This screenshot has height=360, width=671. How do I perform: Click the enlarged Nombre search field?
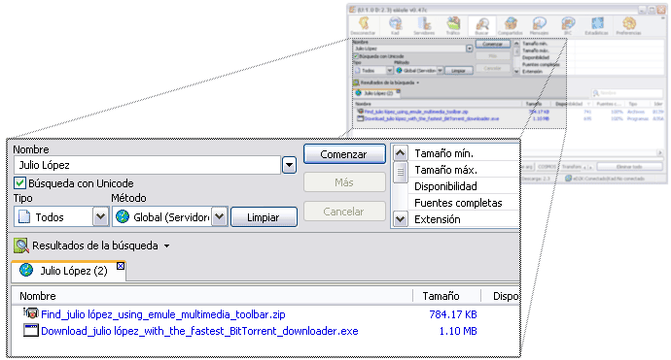coord(147,165)
